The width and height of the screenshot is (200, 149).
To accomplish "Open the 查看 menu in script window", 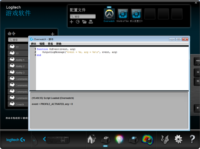I will tap(51, 44).
